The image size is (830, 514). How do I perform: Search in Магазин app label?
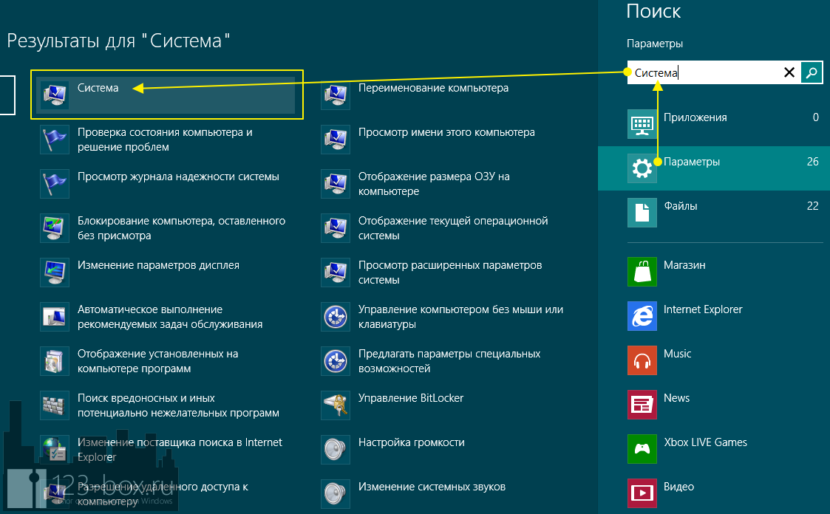(x=684, y=265)
